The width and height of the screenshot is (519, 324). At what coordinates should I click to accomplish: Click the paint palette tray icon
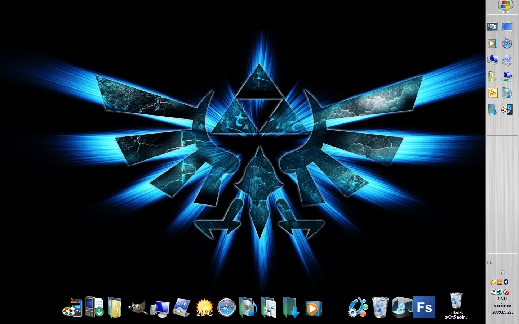coord(493,282)
